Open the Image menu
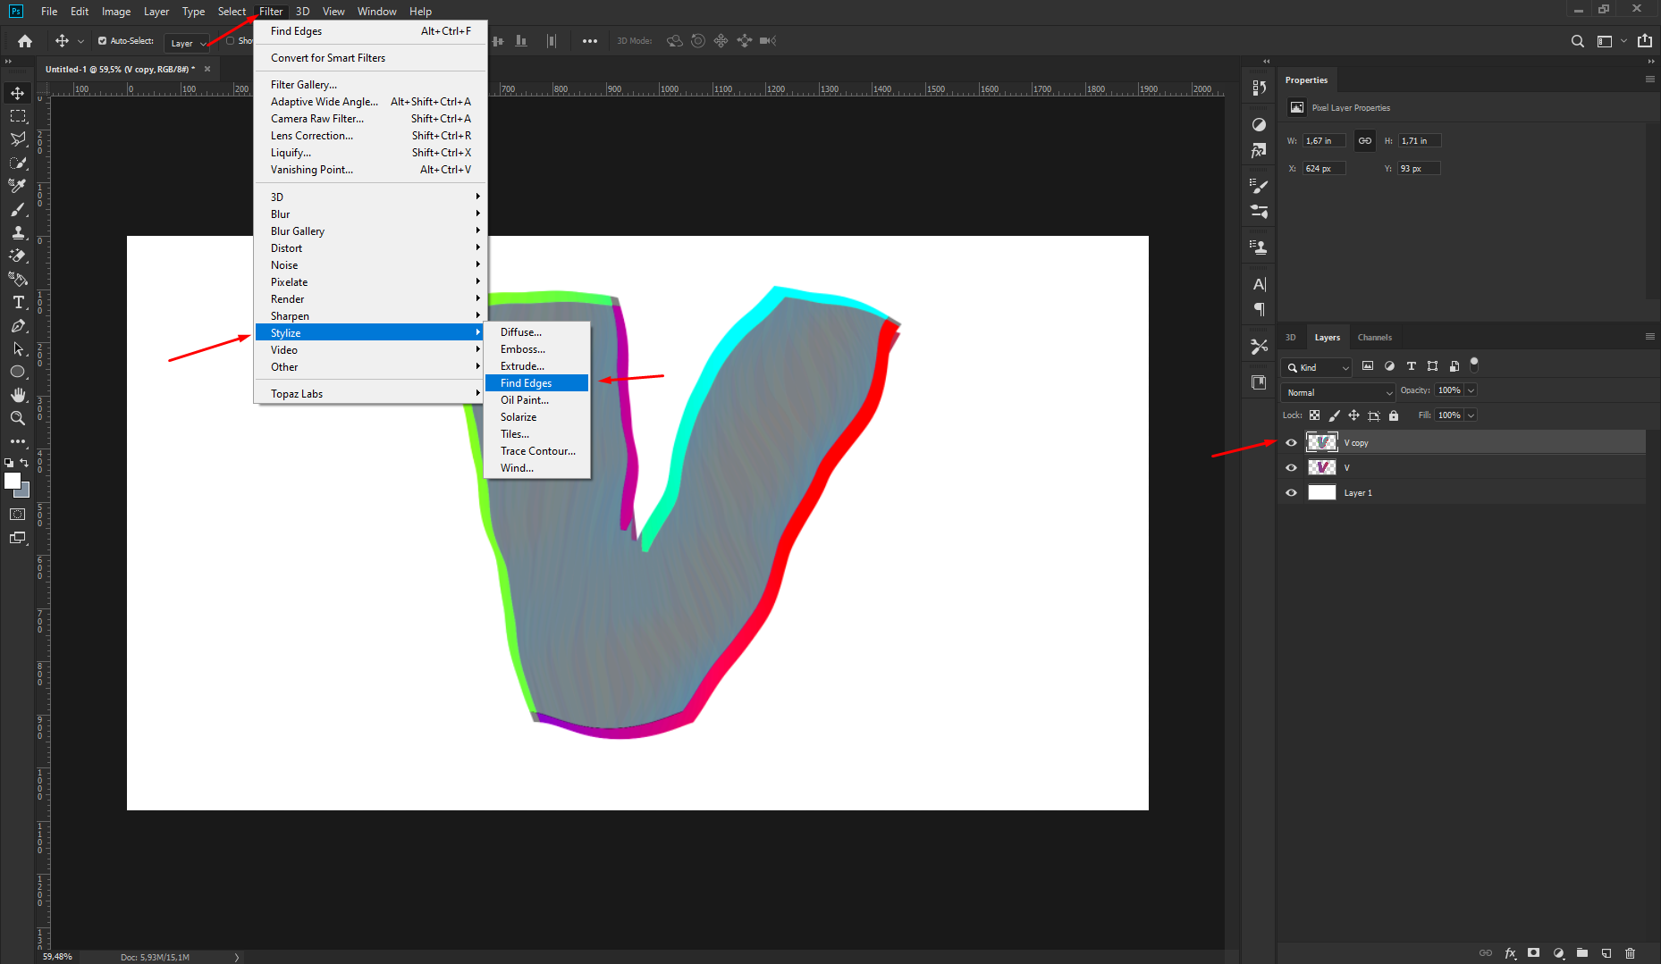Image resolution: width=1661 pixels, height=964 pixels. coord(116,12)
